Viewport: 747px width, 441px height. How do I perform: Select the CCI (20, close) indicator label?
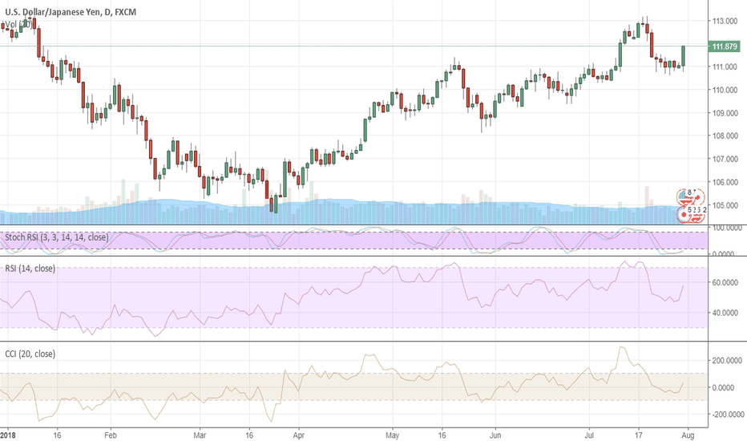coord(30,354)
